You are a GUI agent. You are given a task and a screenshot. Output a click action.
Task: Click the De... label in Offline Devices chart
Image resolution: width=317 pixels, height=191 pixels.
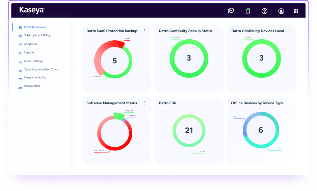[236, 117]
